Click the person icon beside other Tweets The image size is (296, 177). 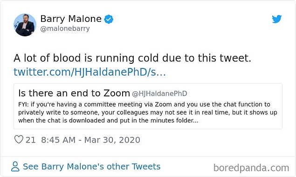point(15,166)
